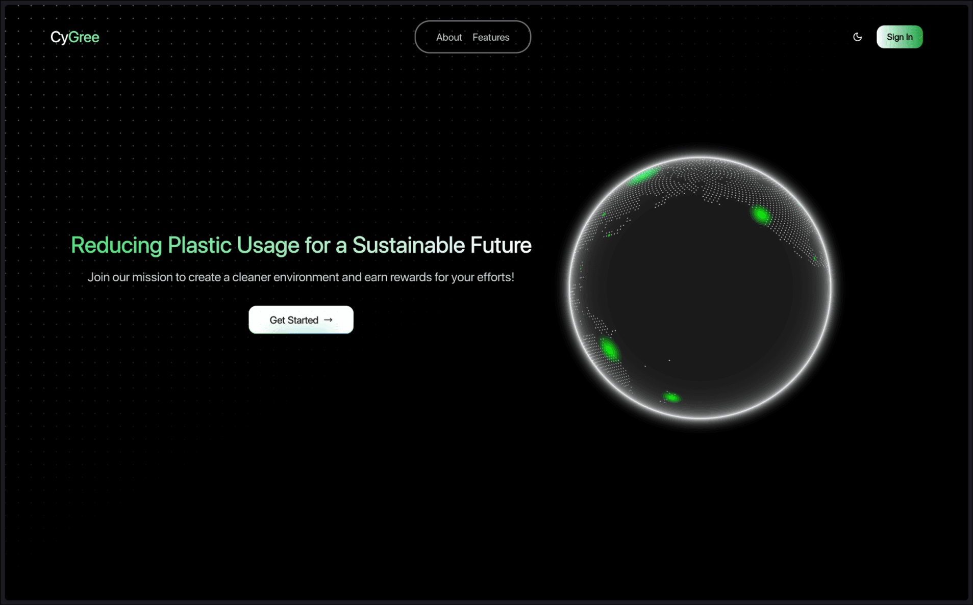Click the CyGree logo
This screenshot has width=973, height=605.
pos(74,37)
